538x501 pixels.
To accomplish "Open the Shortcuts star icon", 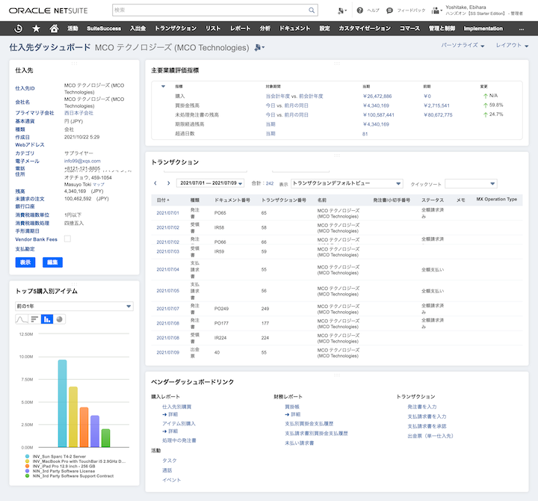I will click(36, 28).
